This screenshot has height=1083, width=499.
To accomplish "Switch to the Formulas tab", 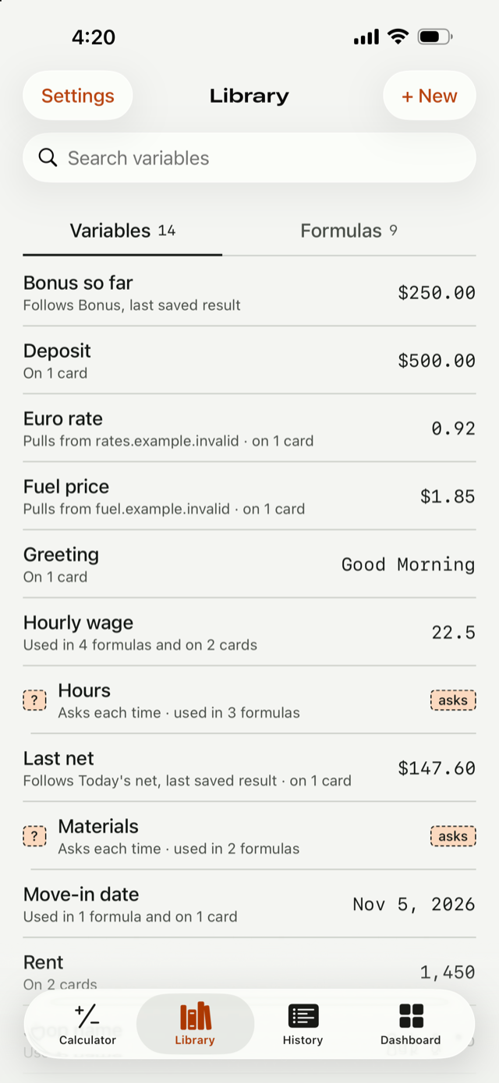I will [x=349, y=231].
